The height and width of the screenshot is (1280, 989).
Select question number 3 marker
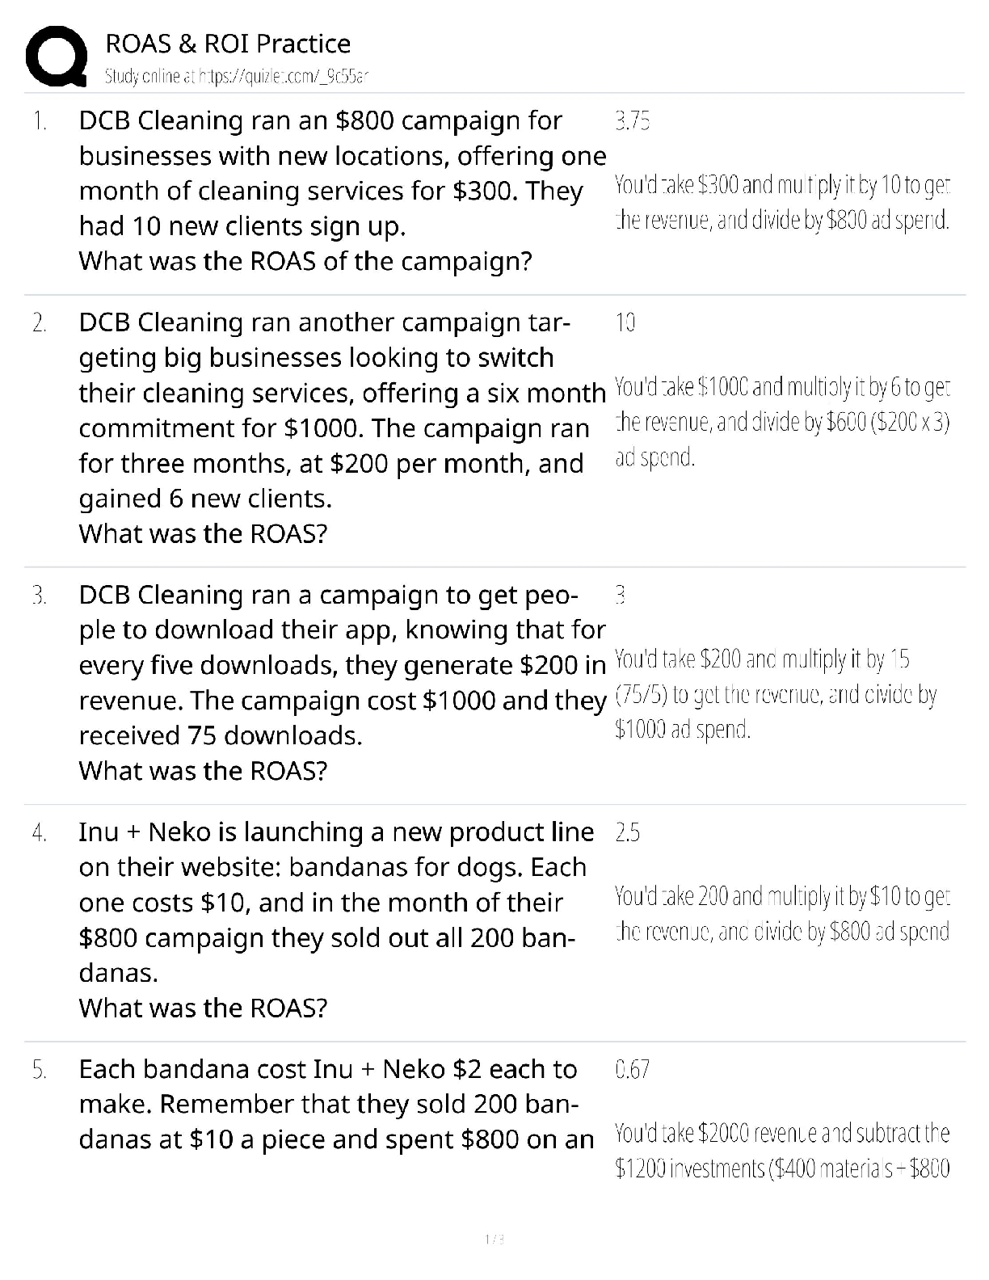(x=40, y=596)
